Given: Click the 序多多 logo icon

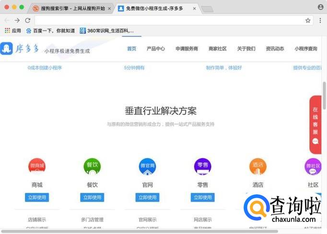Looking at the screenshot, I should [x=6, y=48].
